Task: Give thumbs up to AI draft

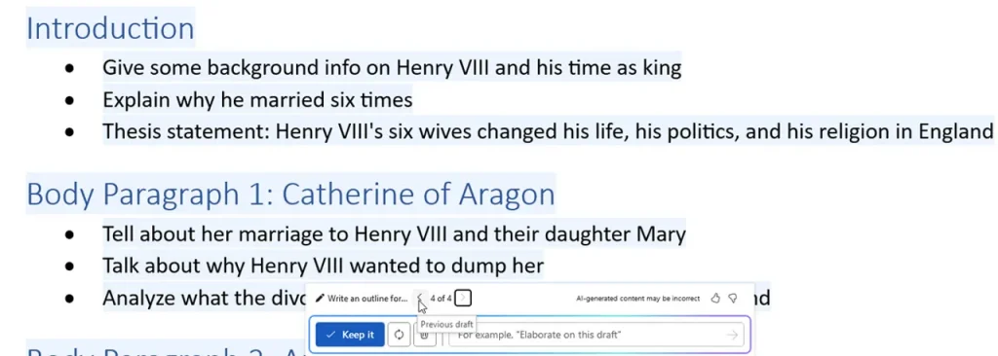Action: coord(714,299)
